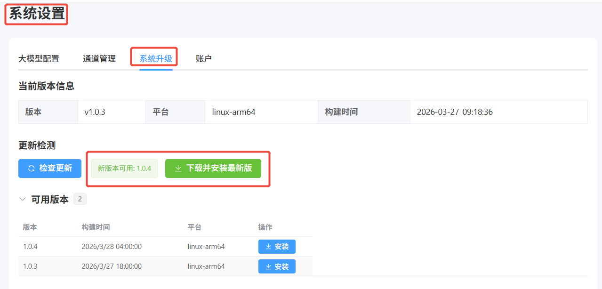Click the count badge beside 可用版本

tap(80, 200)
